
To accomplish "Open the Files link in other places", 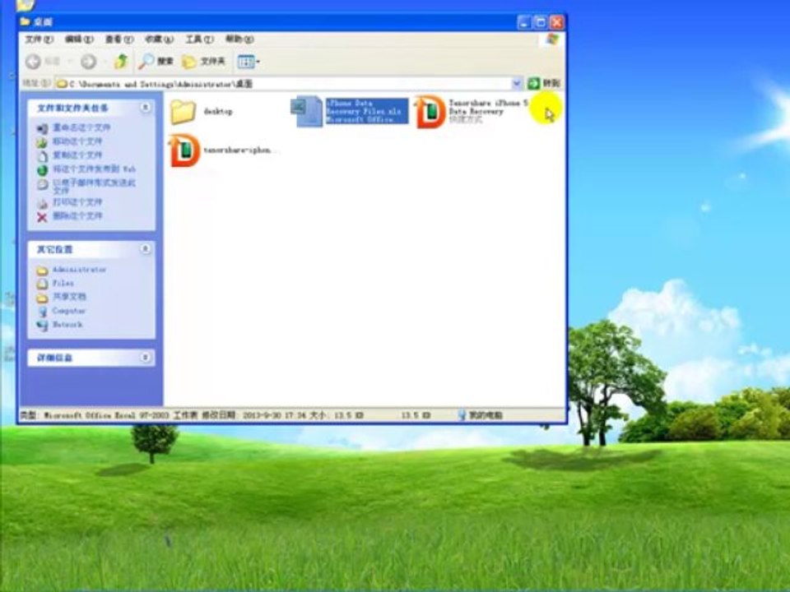I will [x=55, y=284].
